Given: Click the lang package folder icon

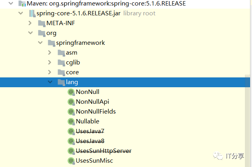Looking at the screenshot, I should pyautogui.click(x=61, y=82).
